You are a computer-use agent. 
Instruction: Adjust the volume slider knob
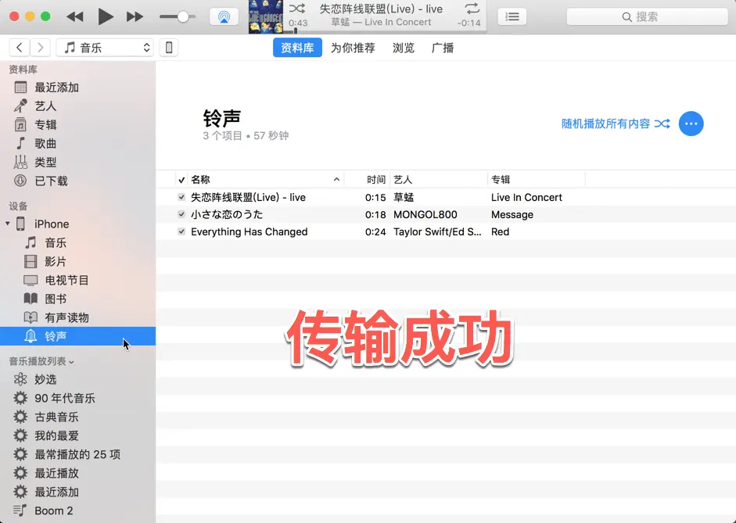(x=182, y=17)
